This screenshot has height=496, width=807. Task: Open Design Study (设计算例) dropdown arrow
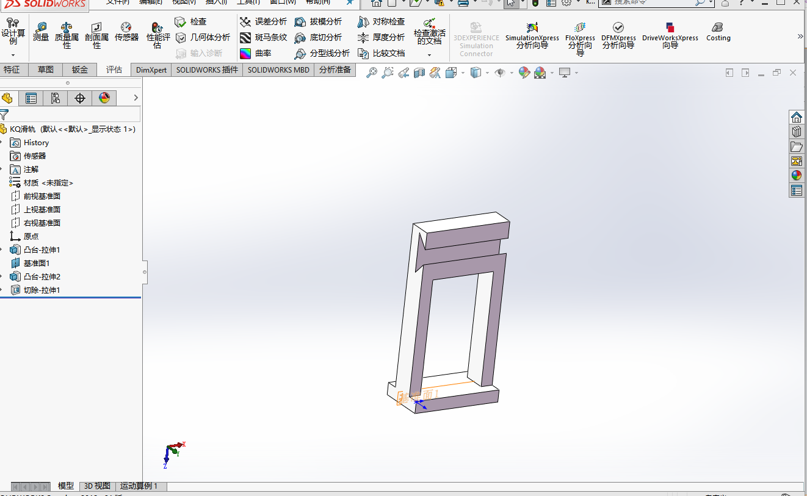(x=13, y=55)
